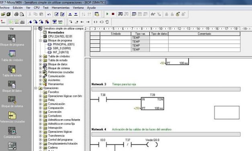Open Comunicación in navigation bar
This screenshot has height=151, width=252.
coord(12,133)
